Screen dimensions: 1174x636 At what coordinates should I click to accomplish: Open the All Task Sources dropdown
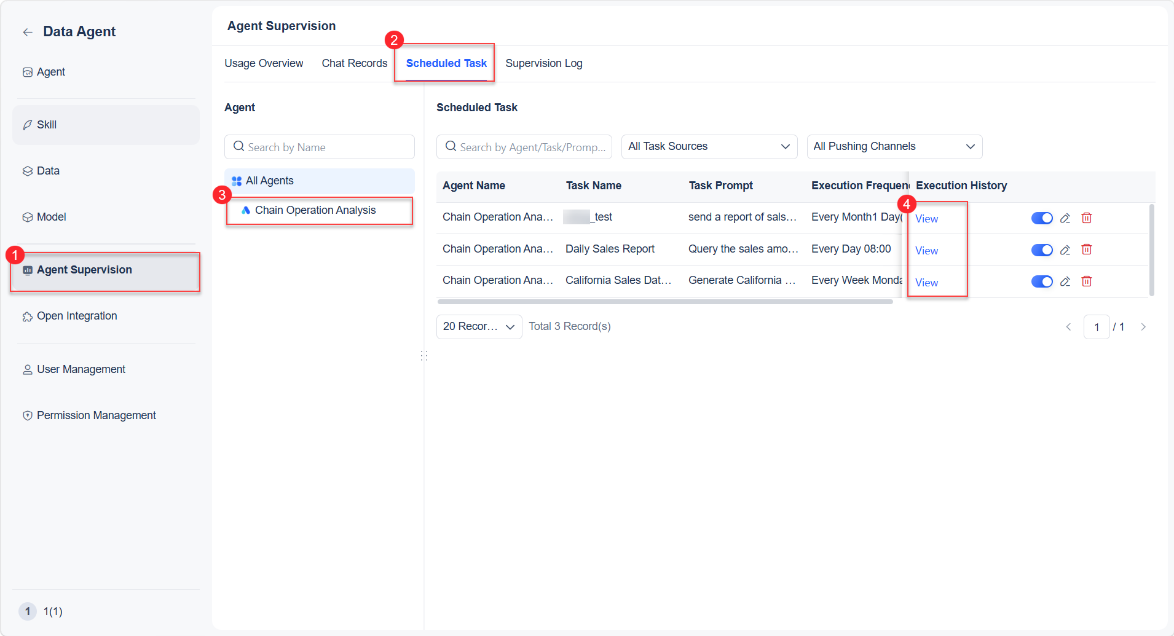pos(709,147)
